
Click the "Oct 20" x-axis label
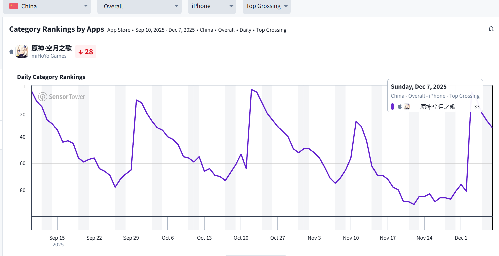coord(241,238)
